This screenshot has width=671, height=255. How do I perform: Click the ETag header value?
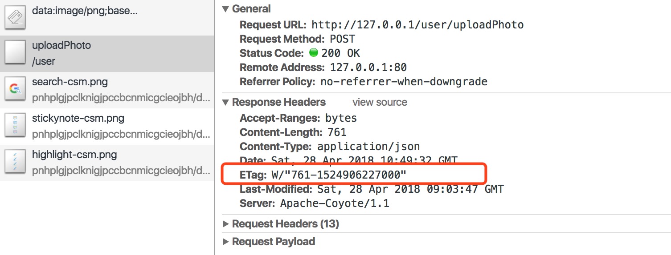click(x=339, y=175)
